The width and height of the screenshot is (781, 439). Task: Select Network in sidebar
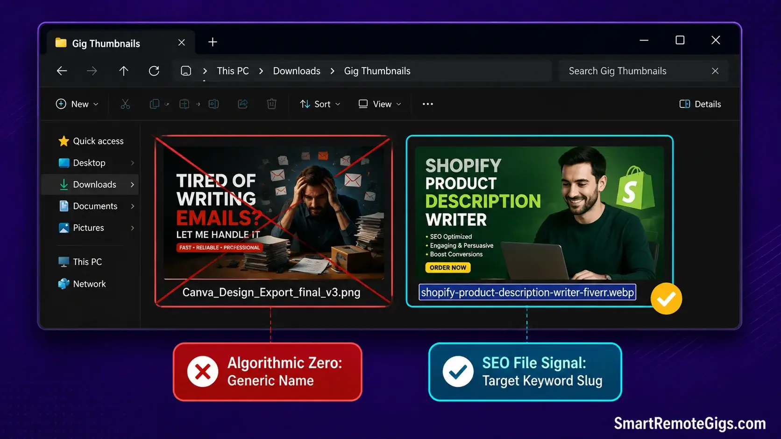pos(82,284)
